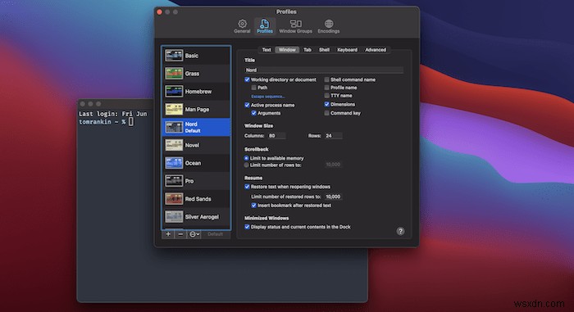Click the Columns field showing 80

[x=276, y=136]
